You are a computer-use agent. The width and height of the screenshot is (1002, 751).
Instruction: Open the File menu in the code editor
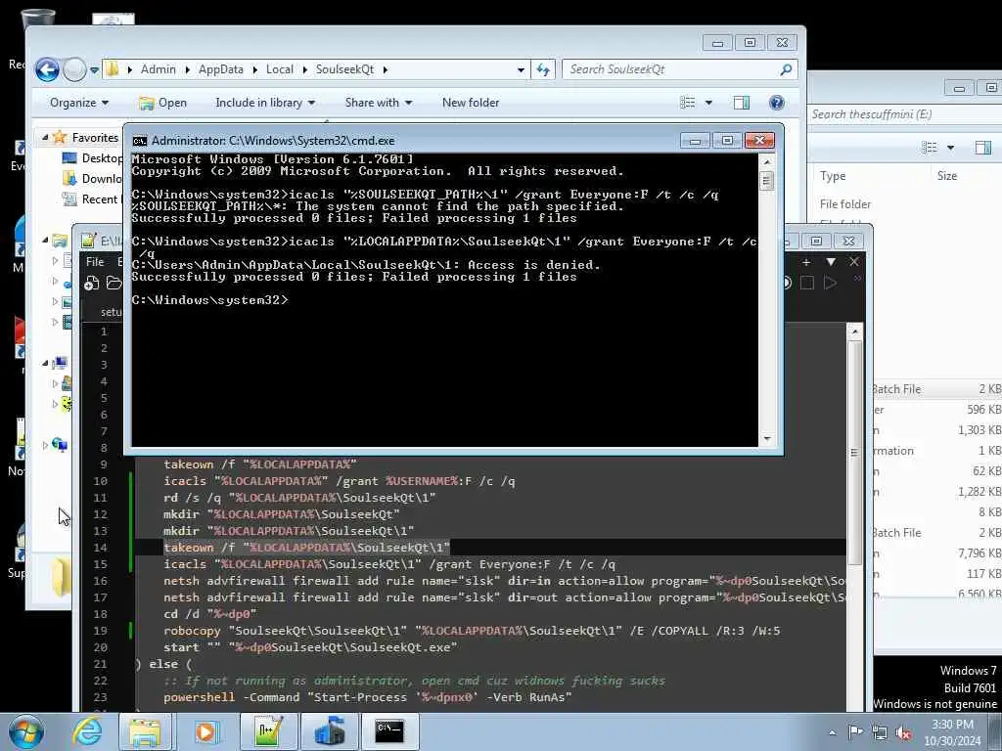click(95, 262)
